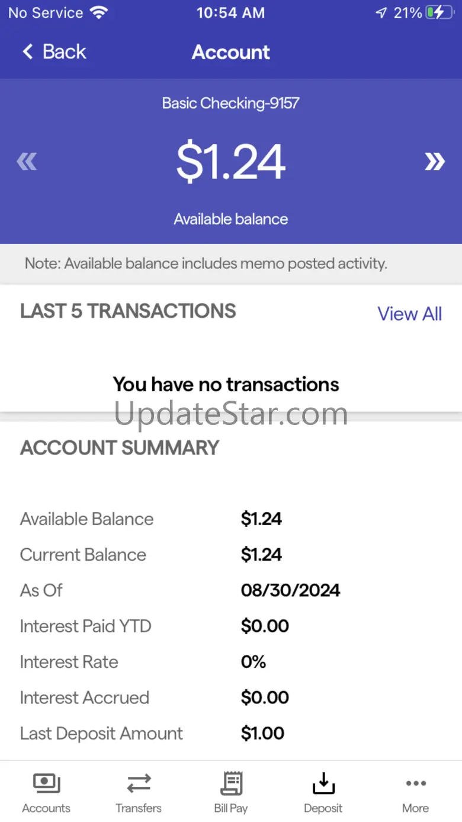Screen dimensions: 462x822
Task: Tap the $1.24 available balance header
Action: pyautogui.click(x=231, y=162)
